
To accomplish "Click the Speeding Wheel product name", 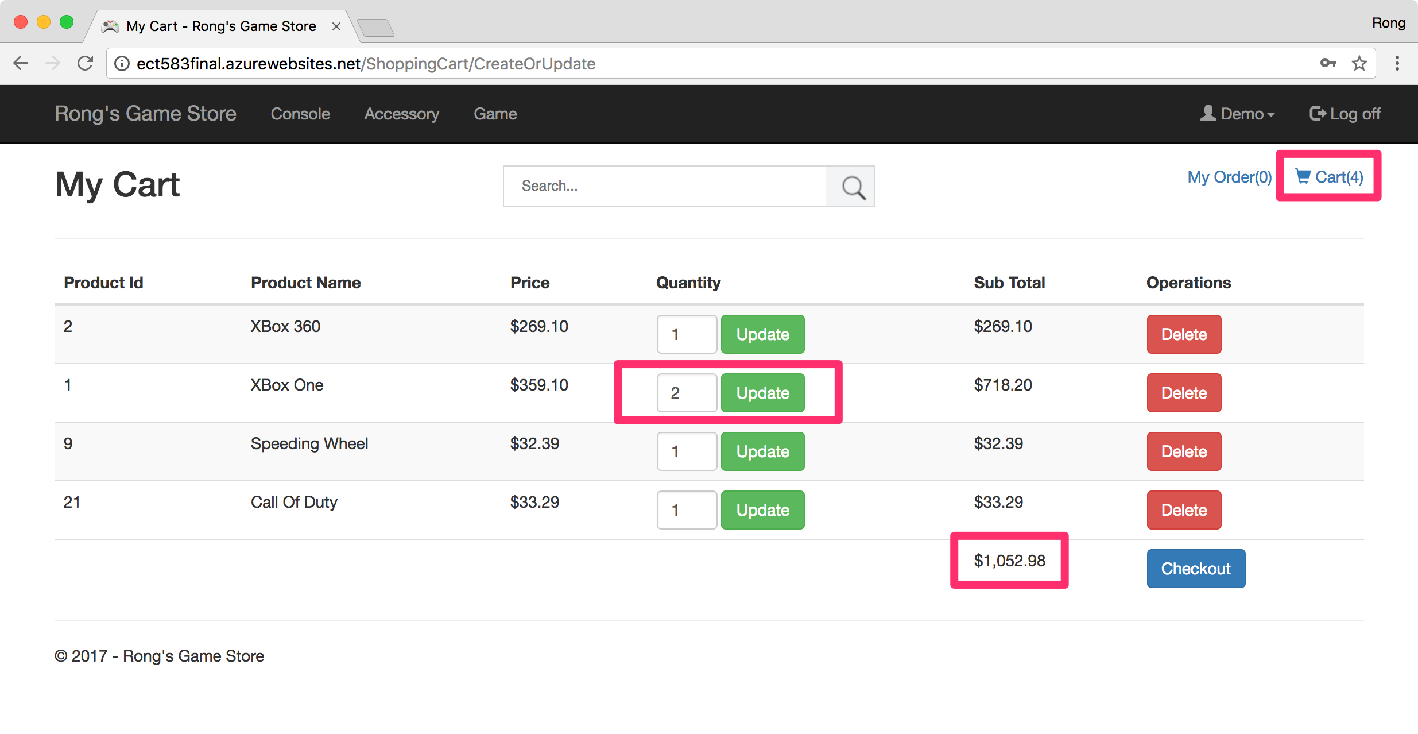I will coord(309,443).
